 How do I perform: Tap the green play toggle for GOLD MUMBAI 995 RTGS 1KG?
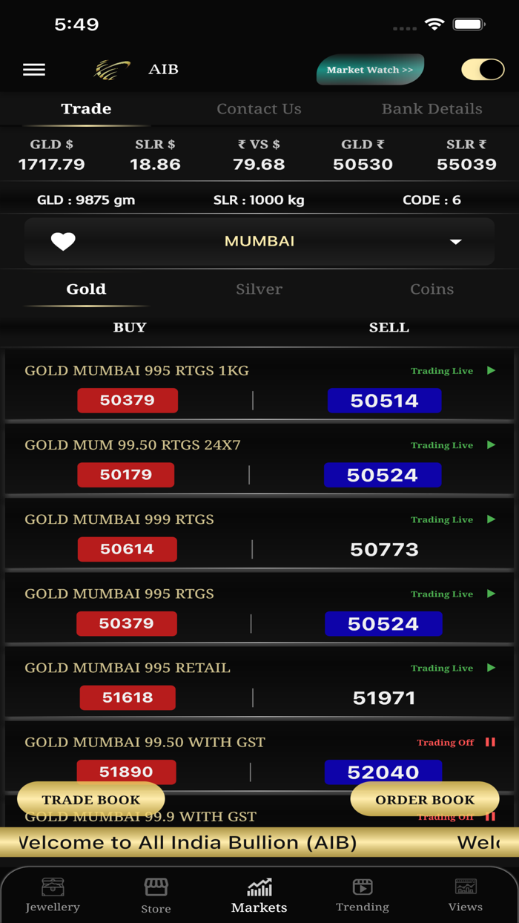492,370
